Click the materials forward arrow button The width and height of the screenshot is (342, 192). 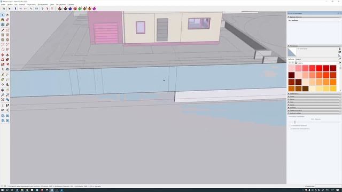coord(293,63)
